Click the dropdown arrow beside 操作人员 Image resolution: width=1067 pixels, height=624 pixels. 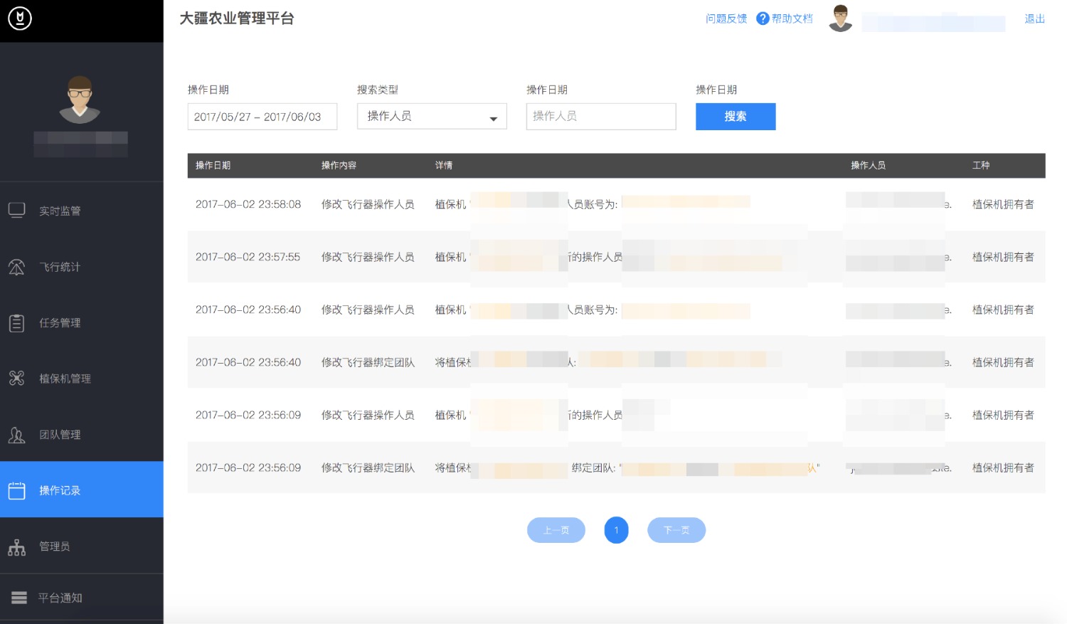[x=493, y=119]
